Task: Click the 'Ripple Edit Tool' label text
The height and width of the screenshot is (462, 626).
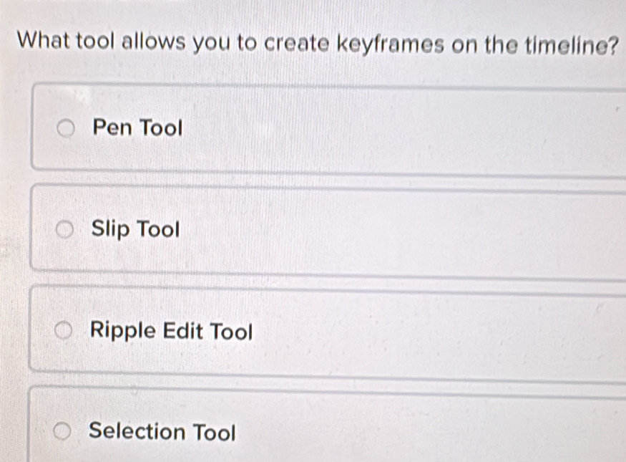Action: pyautogui.click(x=171, y=332)
